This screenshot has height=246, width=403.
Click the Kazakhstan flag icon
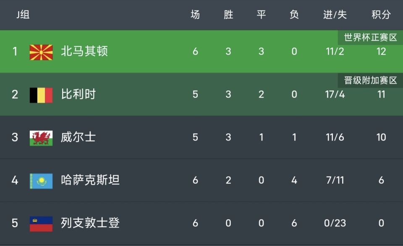click(x=41, y=181)
